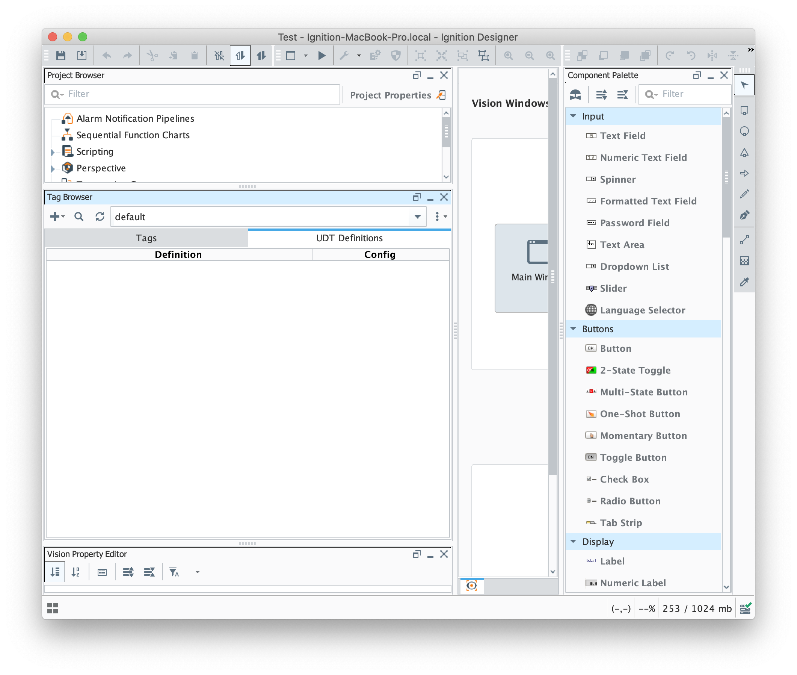797x675 pixels.
Task: Choose the ellipse shape tool
Action: (744, 132)
